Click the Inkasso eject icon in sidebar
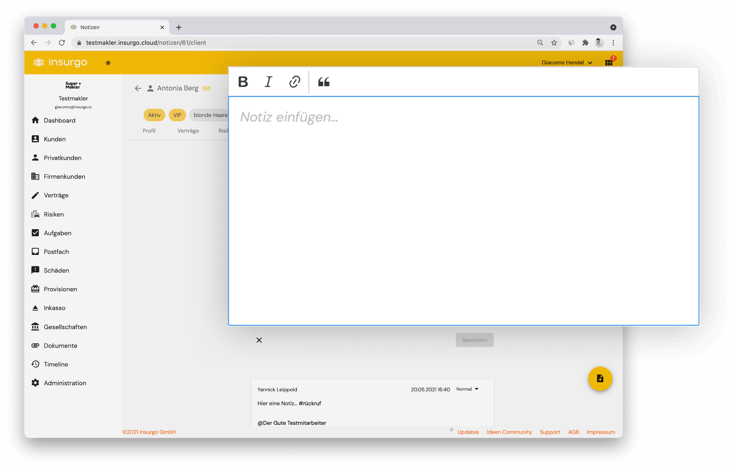Image resolution: width=736 pixels, height=470 pixels. [35, 308]
